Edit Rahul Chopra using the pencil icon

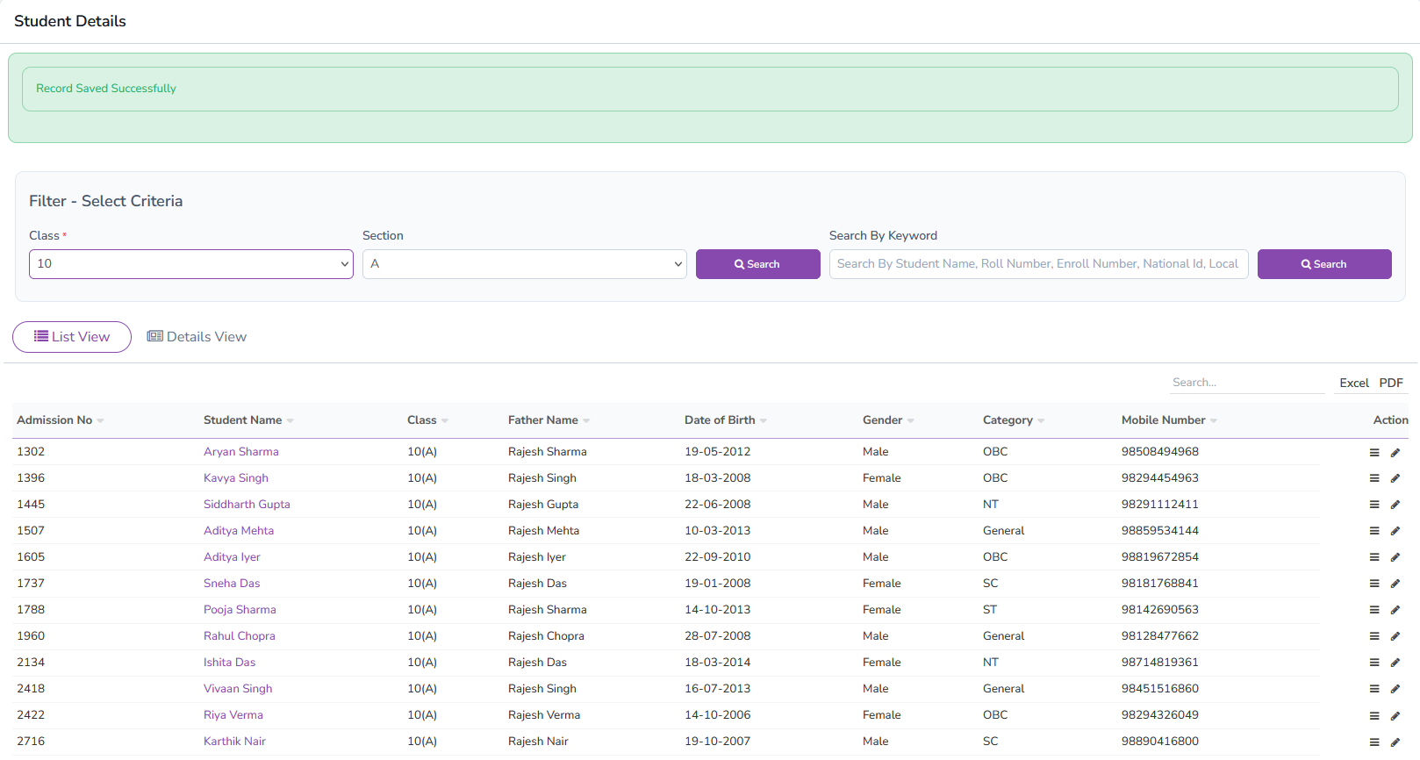tap(1395, 637)
